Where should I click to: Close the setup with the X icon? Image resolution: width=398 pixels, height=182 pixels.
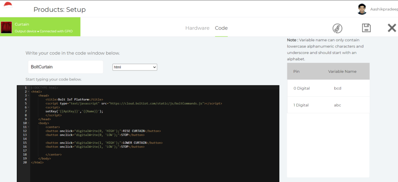point(391,28)
